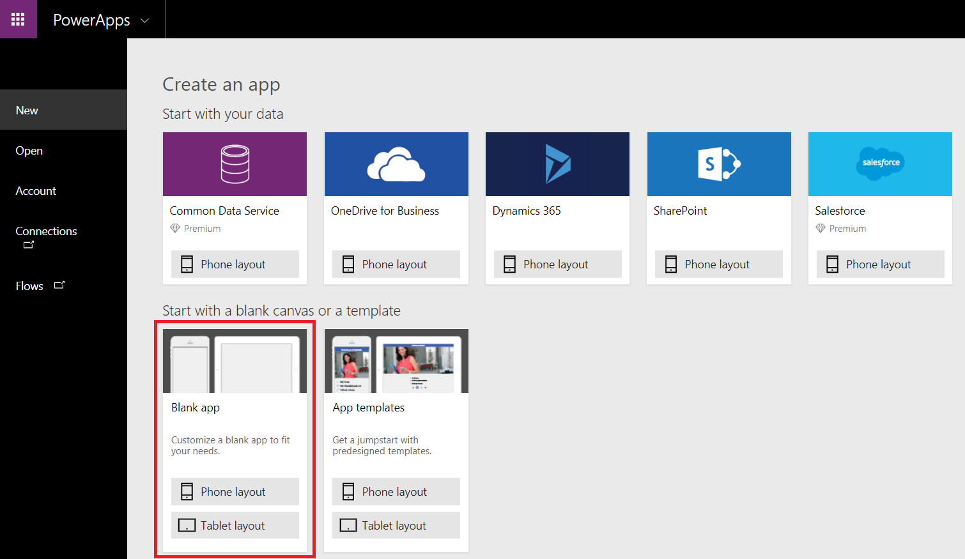965x559 pixels.
Task: Click the OneDrive for Business cloud icon
Action: coord(396,164)
